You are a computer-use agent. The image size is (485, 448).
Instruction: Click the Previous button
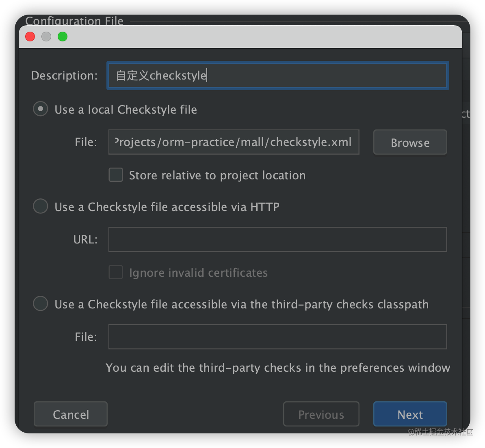pyautogui.click(x=321, y=414)
